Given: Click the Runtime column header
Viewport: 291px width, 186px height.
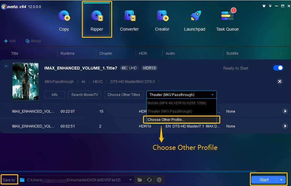Looking at the screenshot, I should pos(67,53).
